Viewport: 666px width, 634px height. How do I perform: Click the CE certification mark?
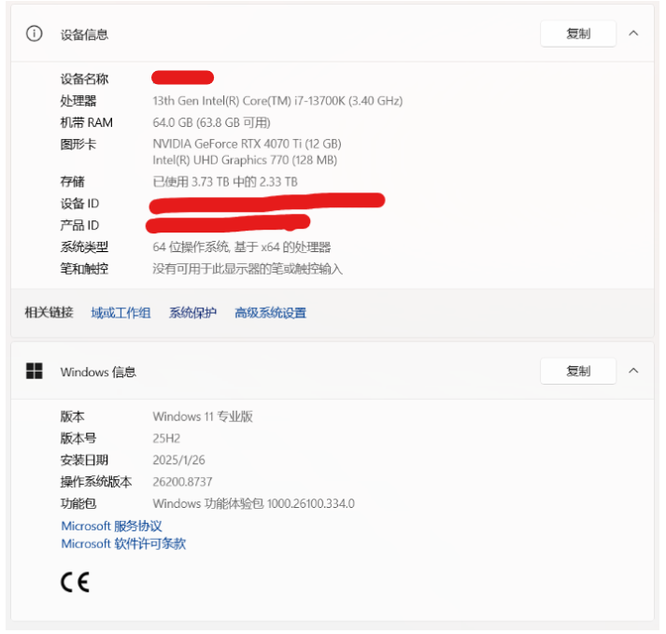75,582
